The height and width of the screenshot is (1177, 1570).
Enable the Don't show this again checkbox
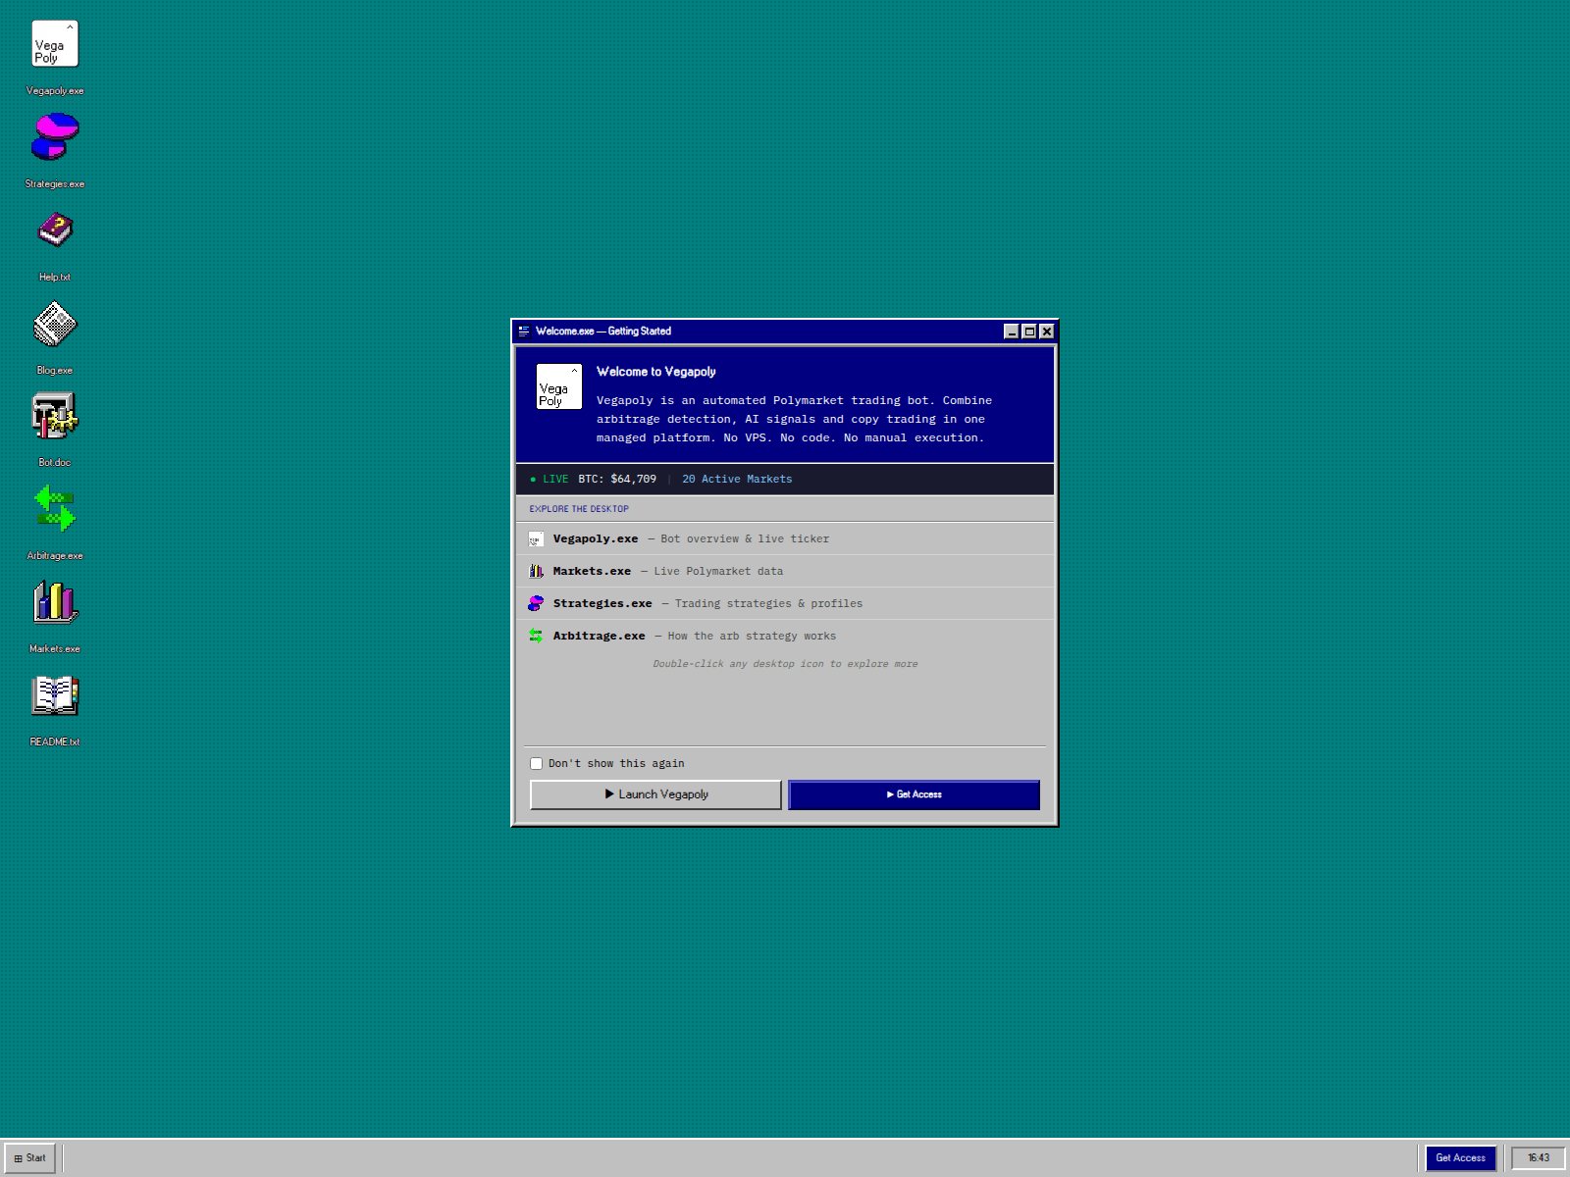(x=536, y=763)
